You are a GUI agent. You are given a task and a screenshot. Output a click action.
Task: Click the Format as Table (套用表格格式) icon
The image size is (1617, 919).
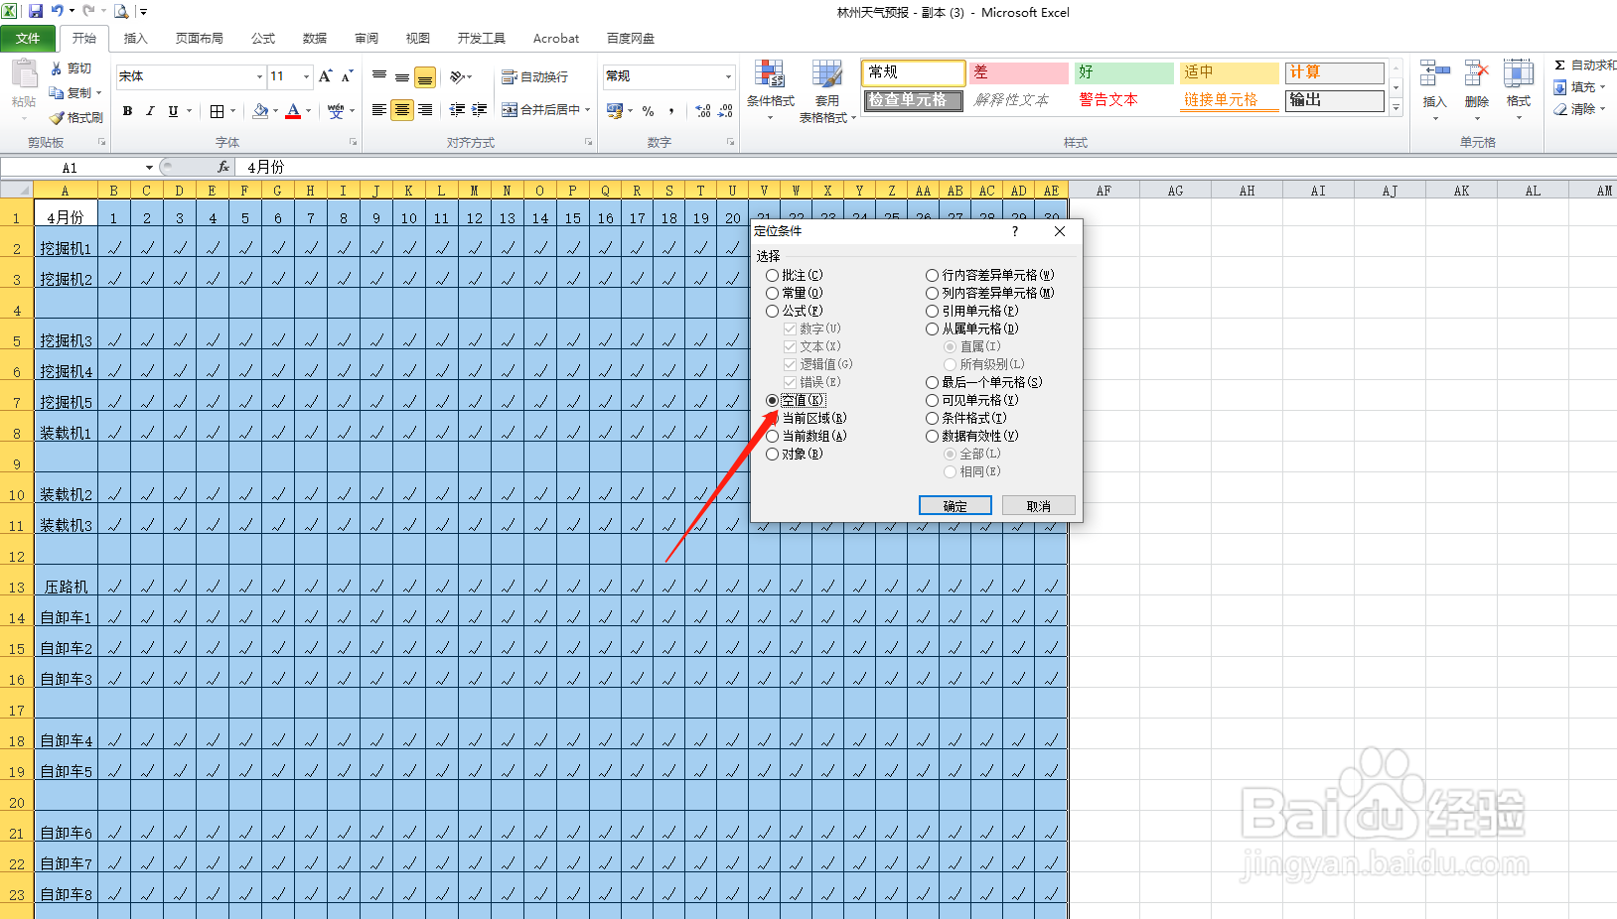(x=826, y=74)
